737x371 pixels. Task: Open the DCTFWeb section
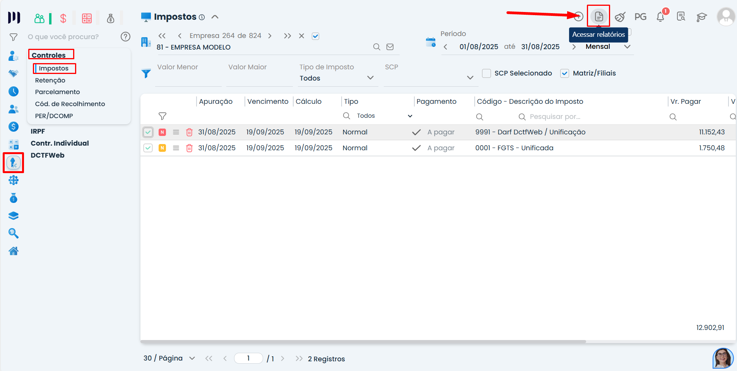(48, 155)
